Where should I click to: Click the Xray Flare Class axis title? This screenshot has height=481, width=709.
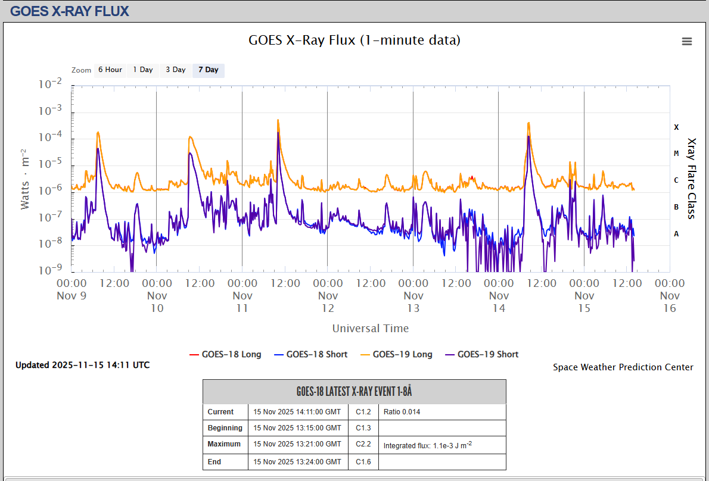click(x=691, y=179)
